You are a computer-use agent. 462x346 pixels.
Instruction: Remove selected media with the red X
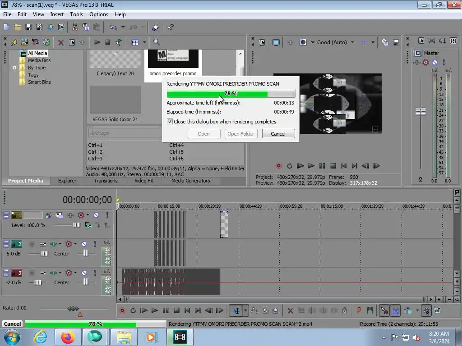coord(61,42)
